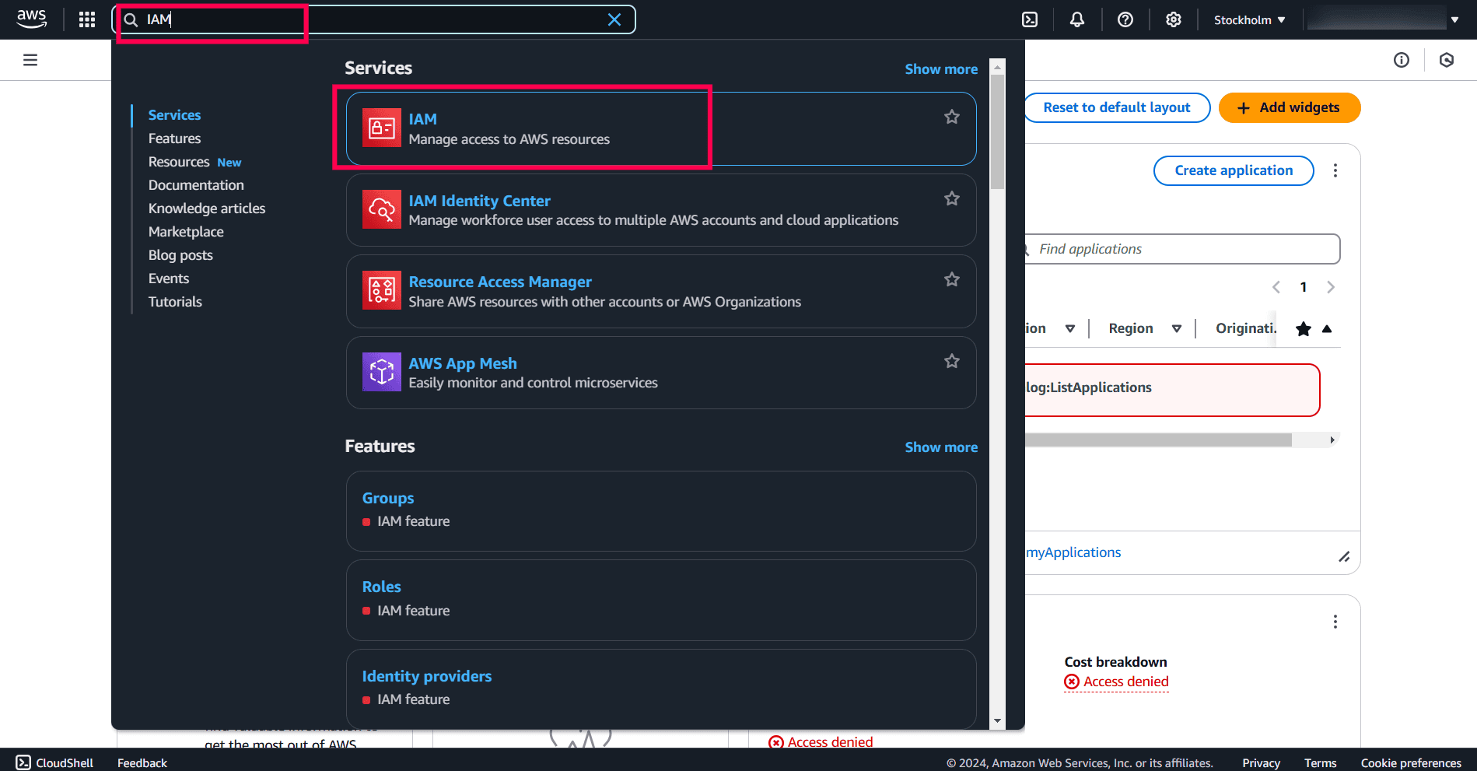Open the hamburger navigation menu

(30, 59)
